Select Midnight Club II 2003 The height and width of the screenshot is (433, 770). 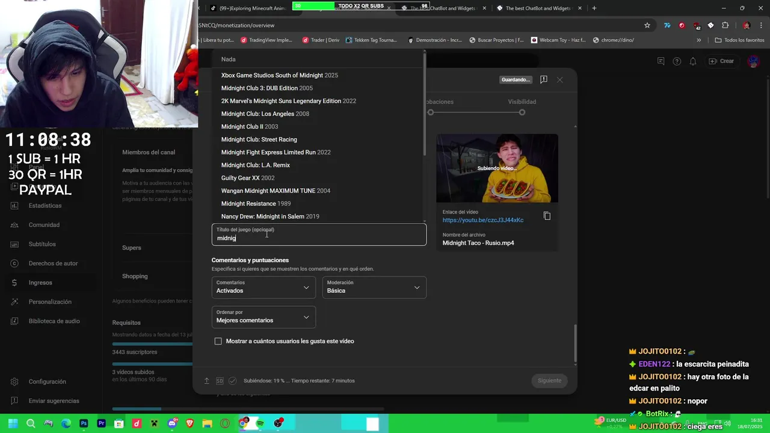pos(318,127)
